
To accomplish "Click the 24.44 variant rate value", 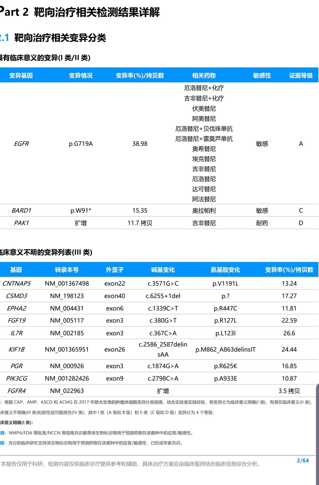I will pos(289,350).
